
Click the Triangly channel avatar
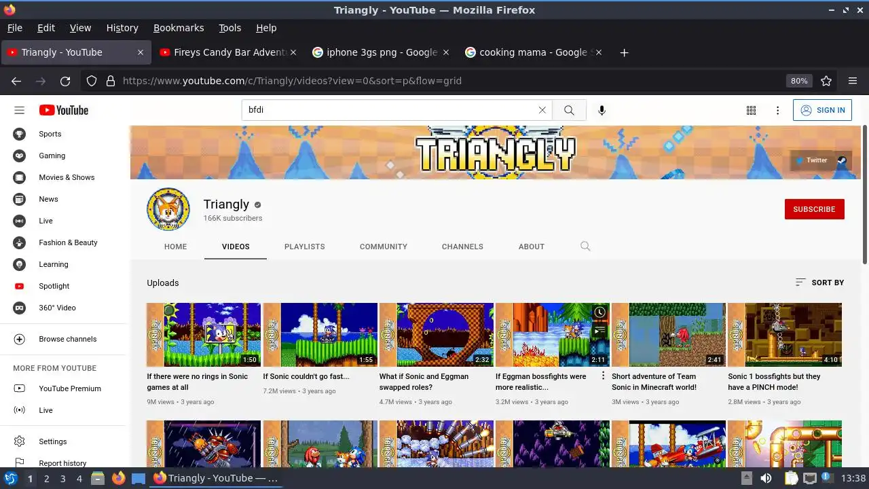click(168, 209)
